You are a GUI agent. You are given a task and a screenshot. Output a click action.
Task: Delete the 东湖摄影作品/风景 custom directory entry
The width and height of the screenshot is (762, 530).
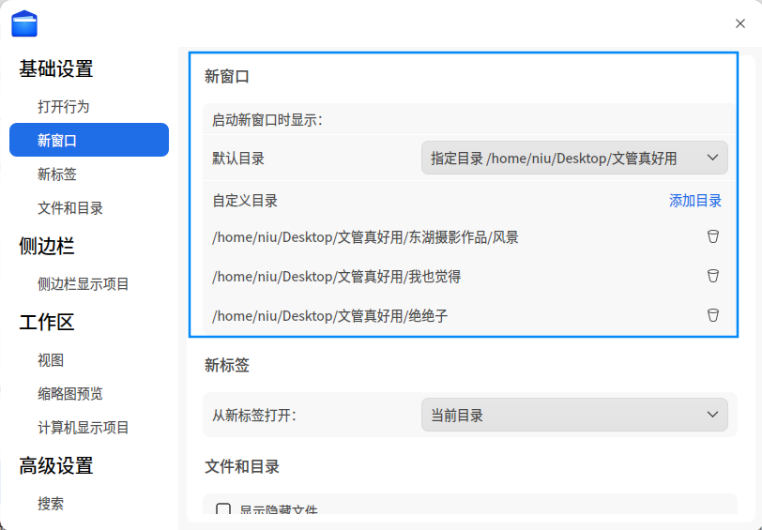(x=712, y=236)
